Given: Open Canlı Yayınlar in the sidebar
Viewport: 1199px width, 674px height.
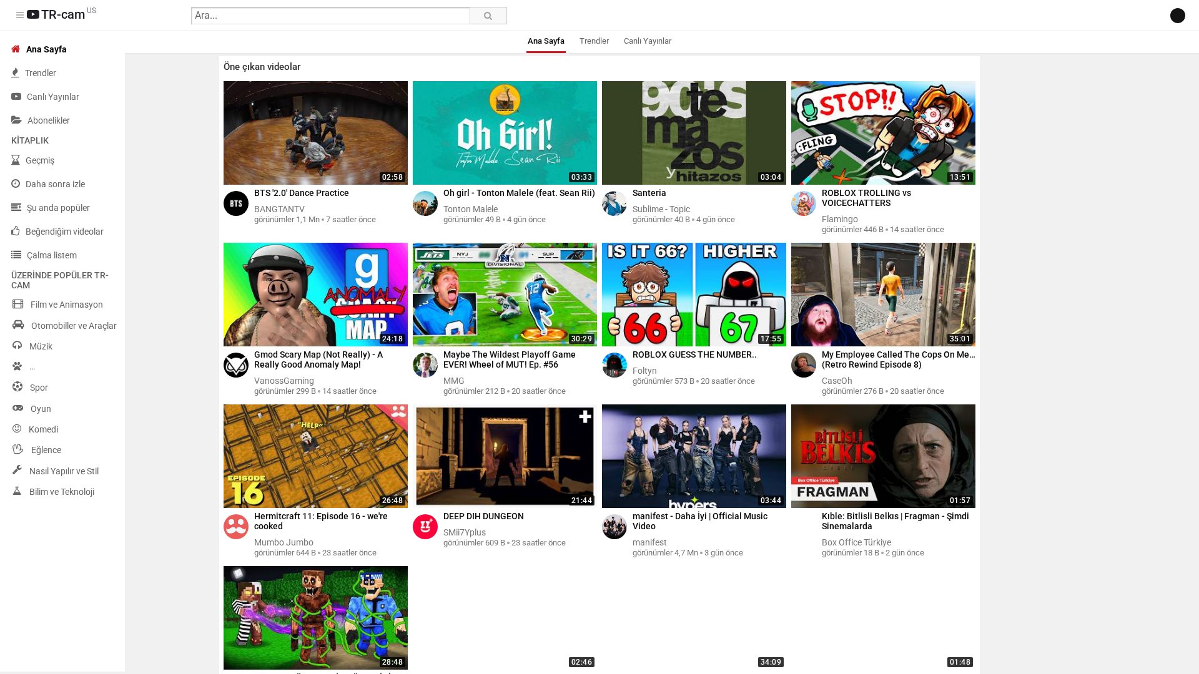Looking at the screenshot, I should 52,97.
